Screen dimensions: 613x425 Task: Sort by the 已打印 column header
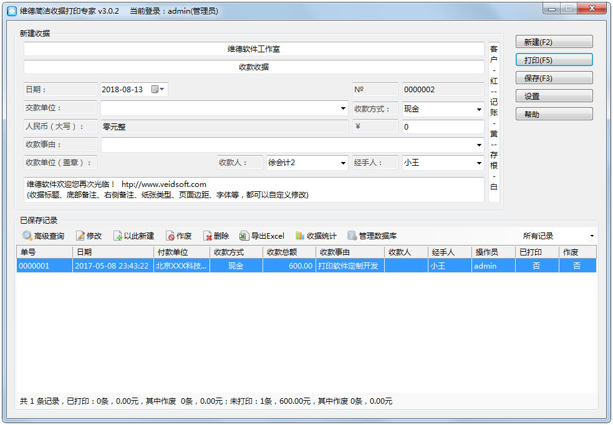(537, 252)
